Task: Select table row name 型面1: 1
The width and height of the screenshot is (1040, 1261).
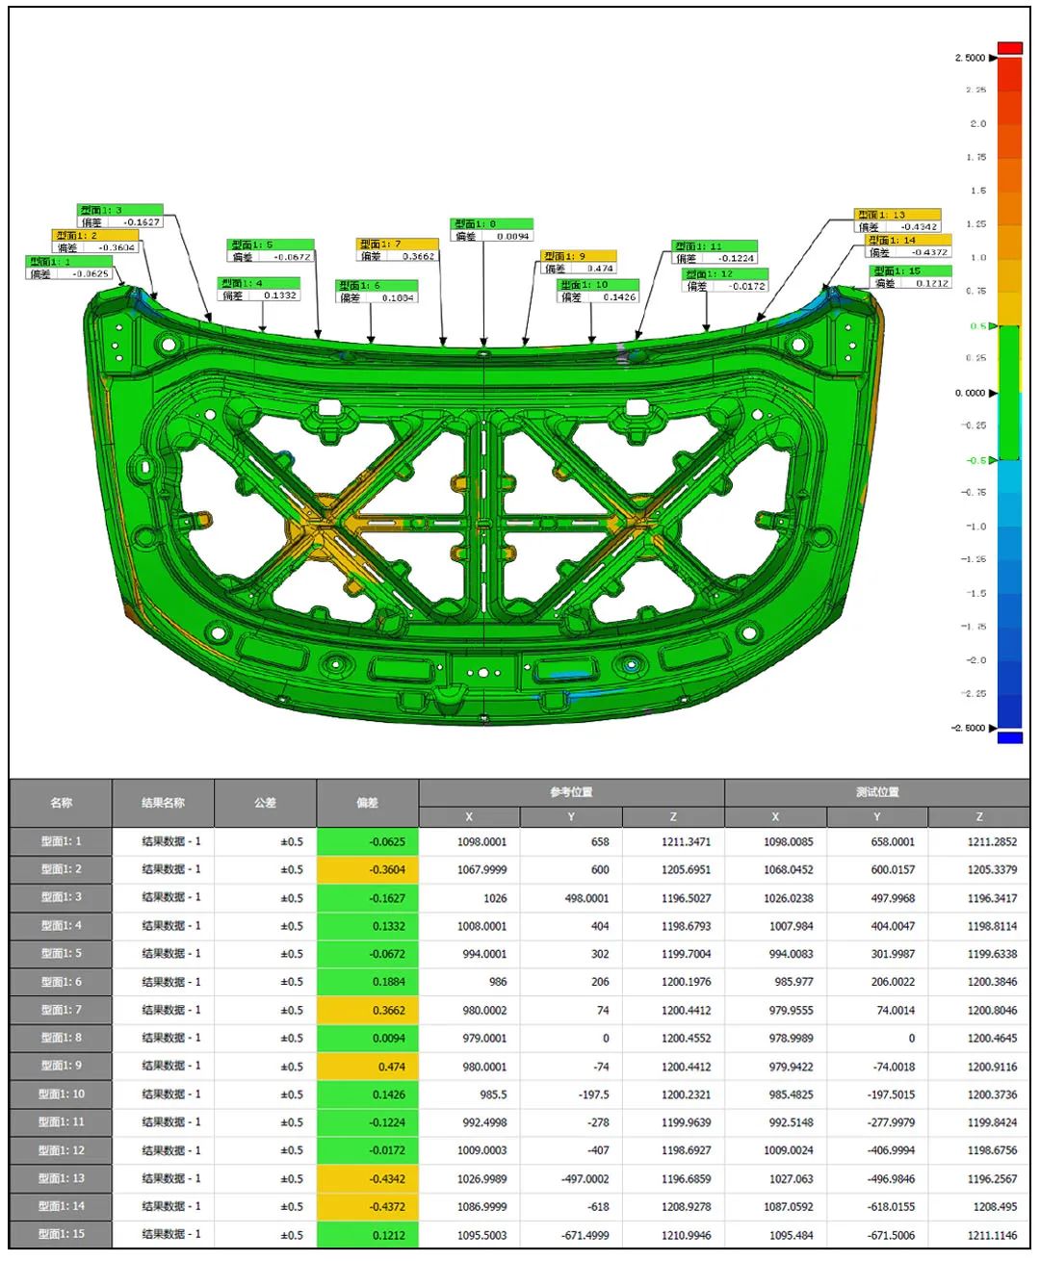Action: click(x=62, y=841)
